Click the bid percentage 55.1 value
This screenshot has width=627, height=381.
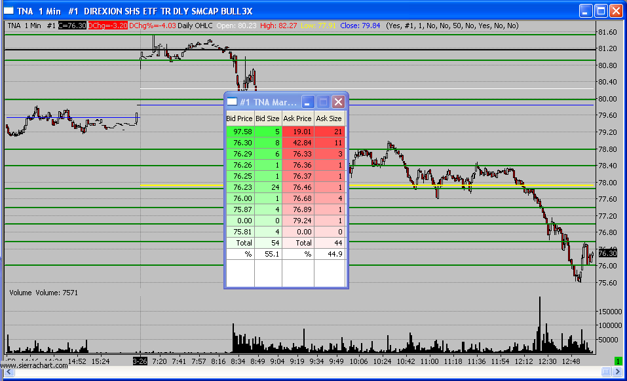point(269,254)
